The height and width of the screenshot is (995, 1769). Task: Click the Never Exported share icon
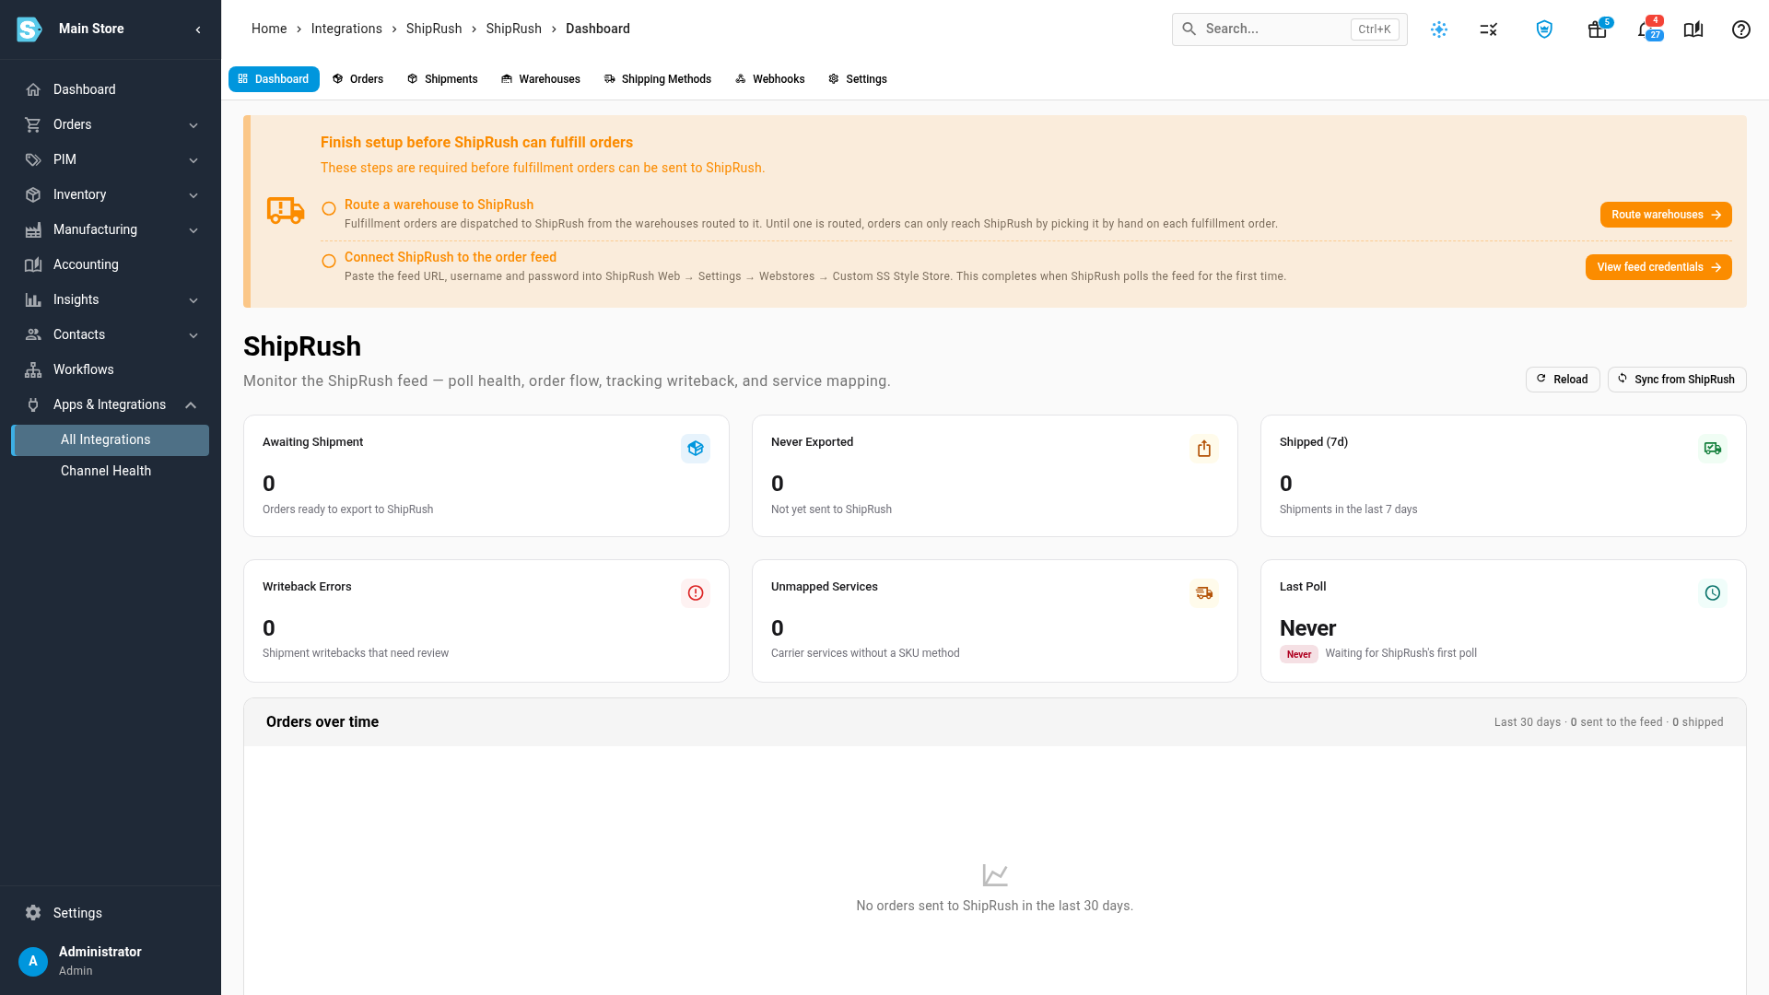pyautogui.click(x=1204, y=449)
